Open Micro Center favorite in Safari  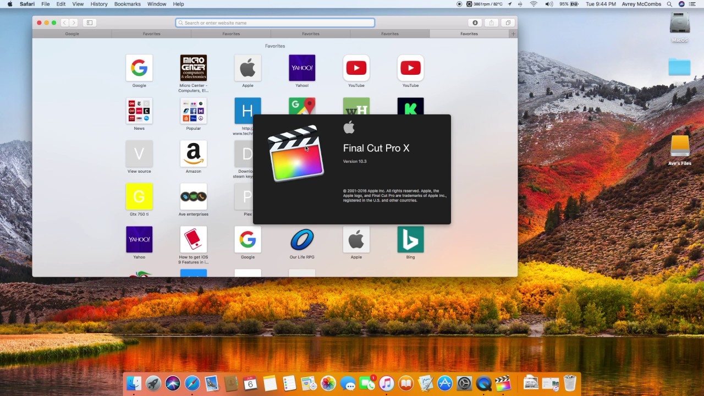(194, 68)
